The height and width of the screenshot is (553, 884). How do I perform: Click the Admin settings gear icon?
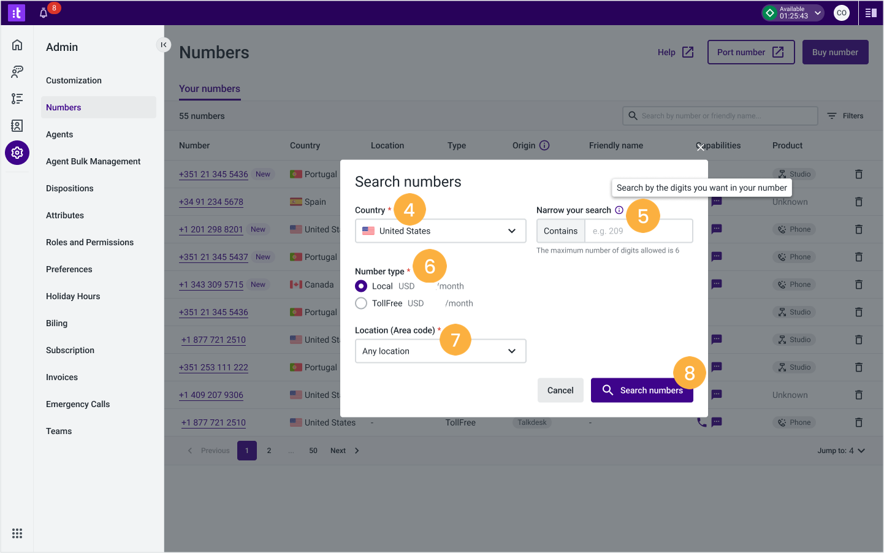pyautogui.click(x=17, y=152)
